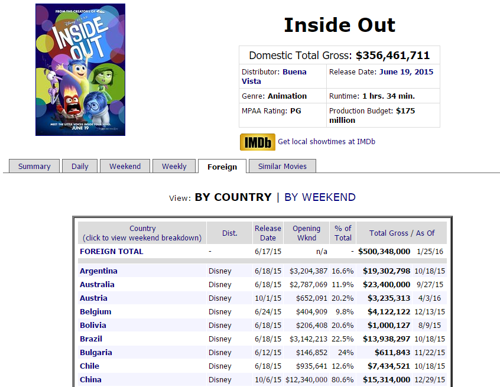Switch to the Summary tab
Image resolution: width=500 pixels, height=387 pixels.
[x=34, y=166]
